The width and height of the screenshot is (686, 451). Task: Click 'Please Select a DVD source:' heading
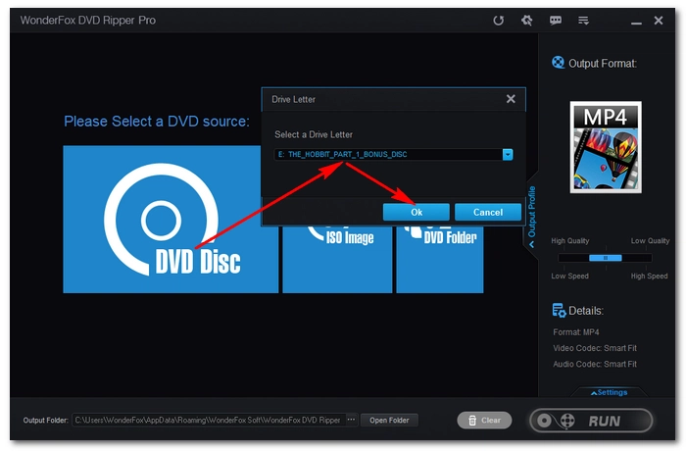pyautogui.click(x=157, y=122)
